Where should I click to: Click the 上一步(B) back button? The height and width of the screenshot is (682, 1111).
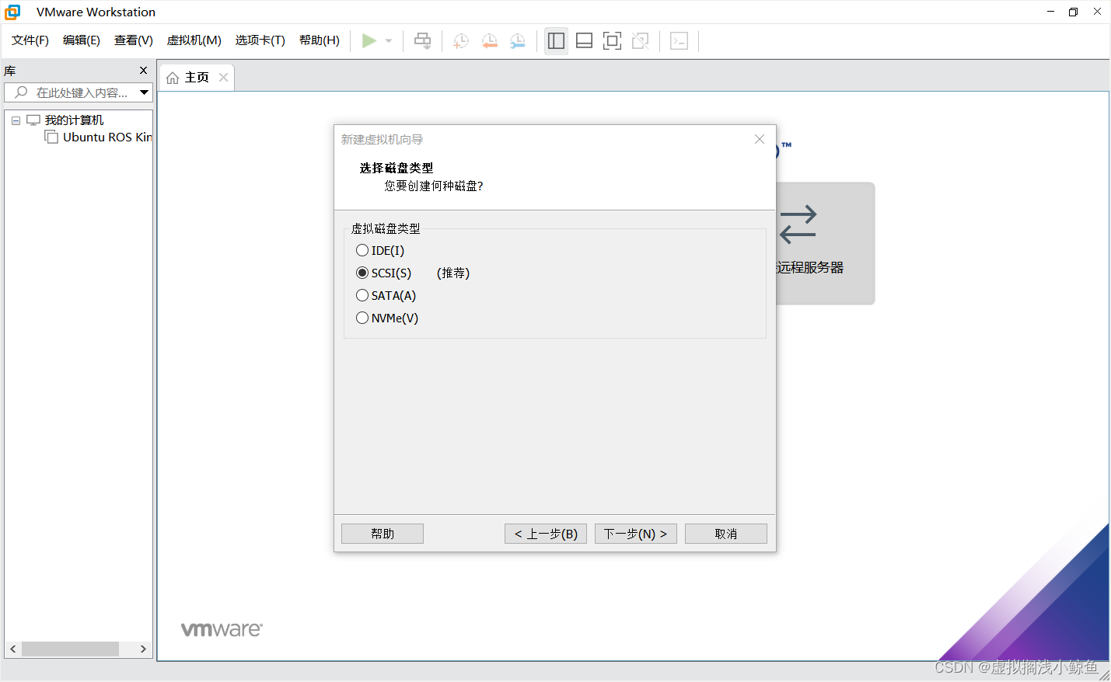(546, 534)
